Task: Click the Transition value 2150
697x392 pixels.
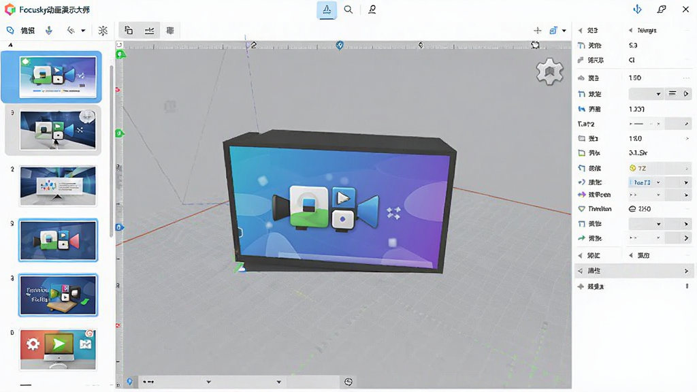Action: pos(644,209)
